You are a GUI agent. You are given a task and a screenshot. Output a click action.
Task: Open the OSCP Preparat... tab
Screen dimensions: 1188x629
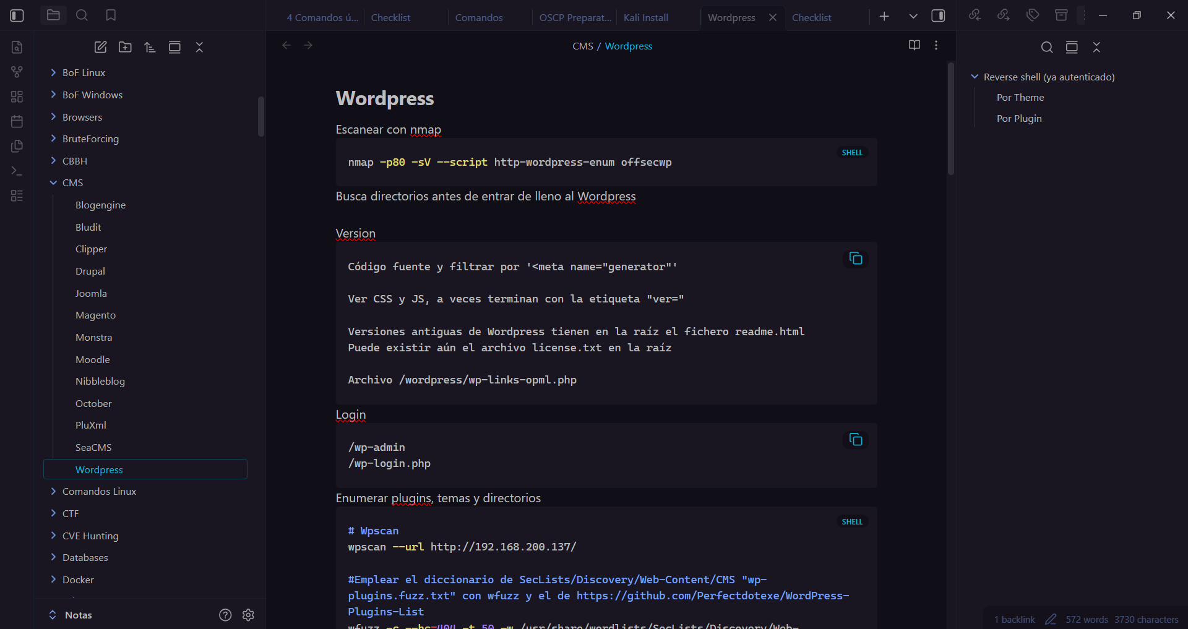click(574, 17)
